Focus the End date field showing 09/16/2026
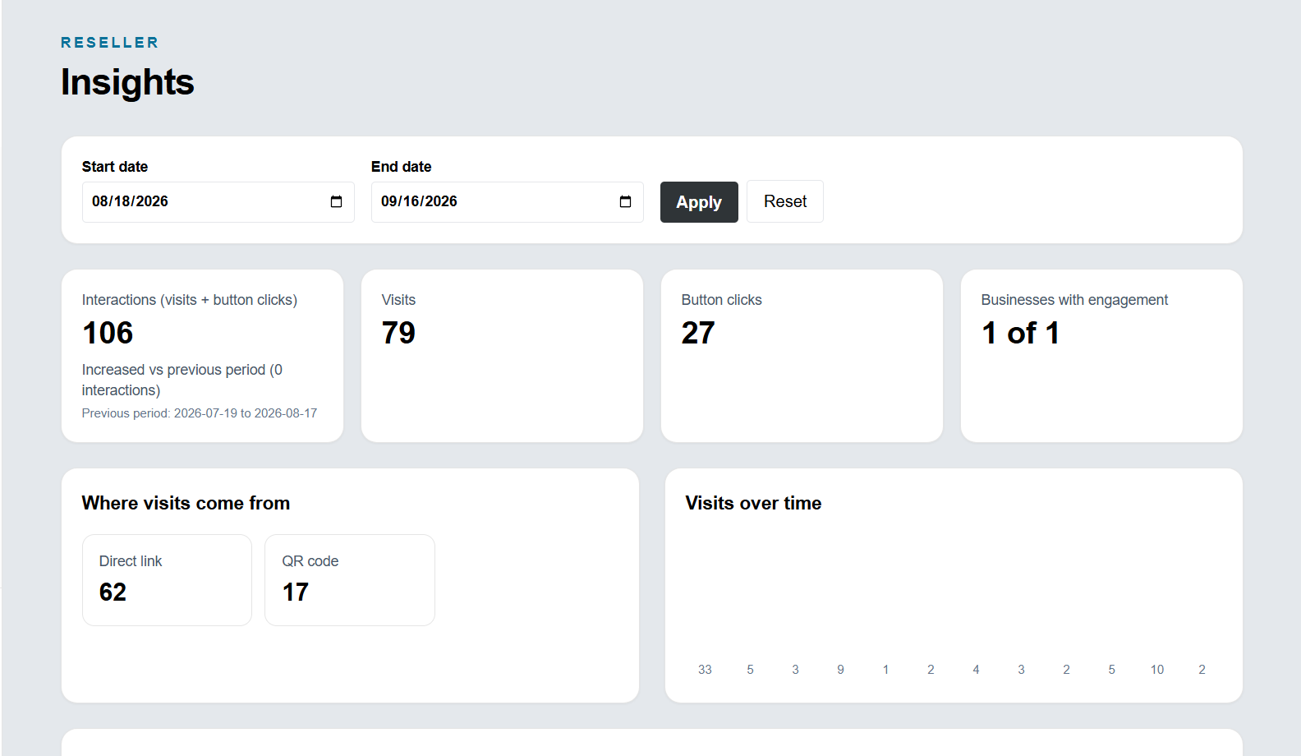Viewport: 1301px width, 756px height. [508, 202]
